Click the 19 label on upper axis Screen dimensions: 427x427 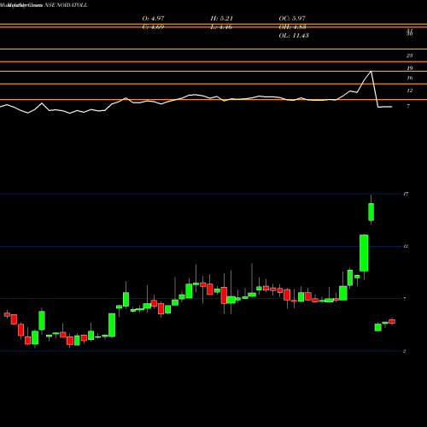click(x=409, y=68)
